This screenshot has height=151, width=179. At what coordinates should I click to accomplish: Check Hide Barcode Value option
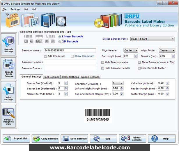point(103,62)
